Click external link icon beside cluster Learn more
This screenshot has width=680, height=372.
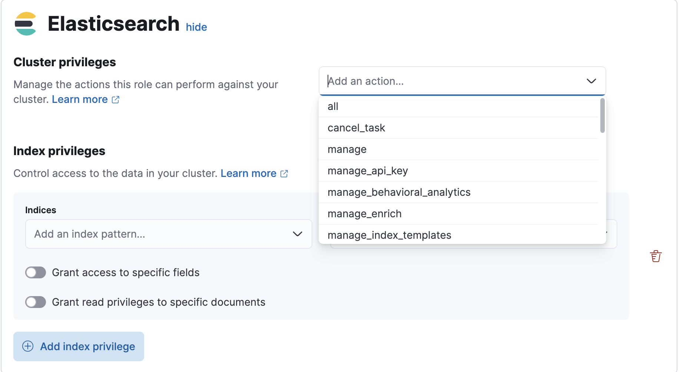[115, 99]
